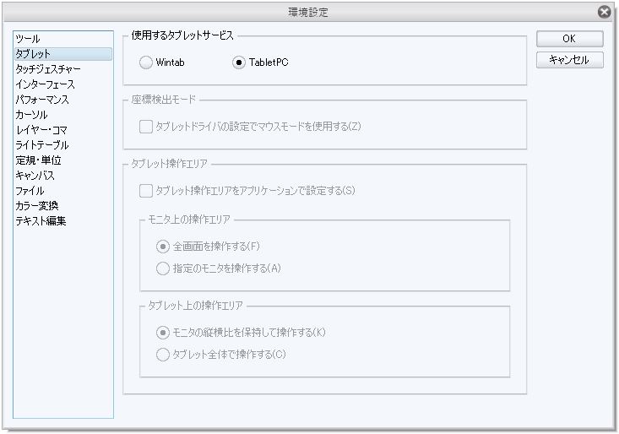Select the TabletPC radio button
The width and height of the screenshot is (619, 434).
239,62
